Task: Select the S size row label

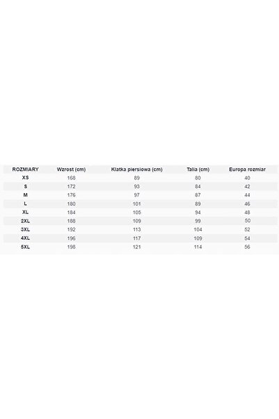Action: 25,187
